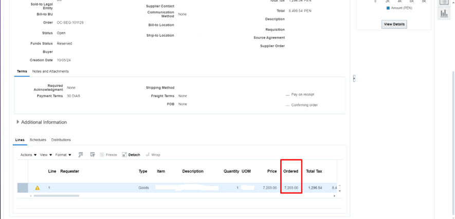The height and width of the screenshot is (219, 455).
Task: Select the Lines tab
Action: coord(20,140)
